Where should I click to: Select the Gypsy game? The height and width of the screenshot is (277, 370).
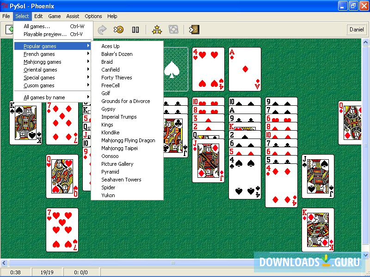[127, 109]
